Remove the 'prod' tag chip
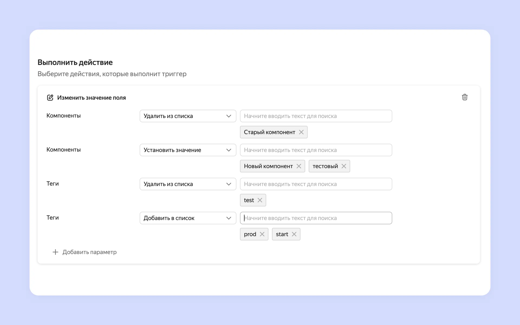The image size is (520, 325). (x=262, y=234)
